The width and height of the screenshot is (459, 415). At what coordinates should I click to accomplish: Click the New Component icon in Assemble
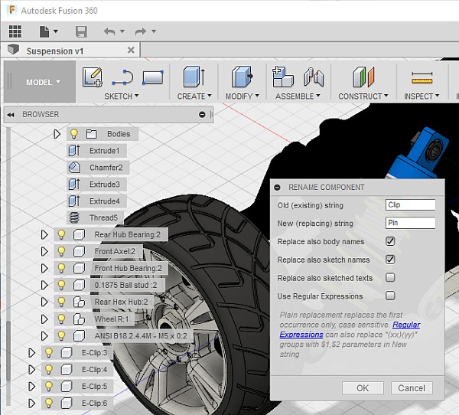pyautogui.click(x=283, y=77)
